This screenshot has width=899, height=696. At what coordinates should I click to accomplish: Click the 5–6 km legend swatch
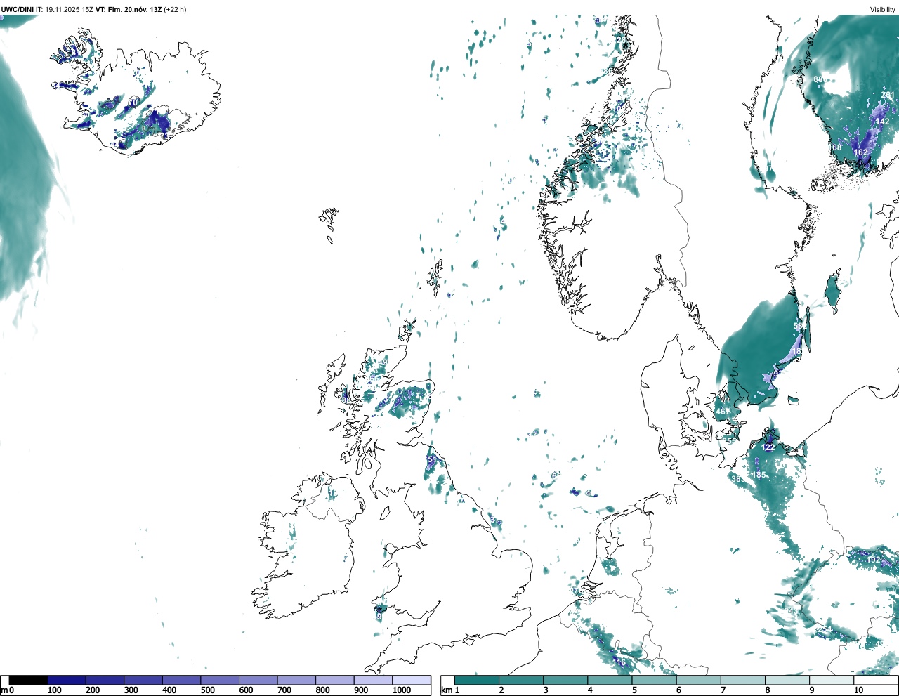654,680
